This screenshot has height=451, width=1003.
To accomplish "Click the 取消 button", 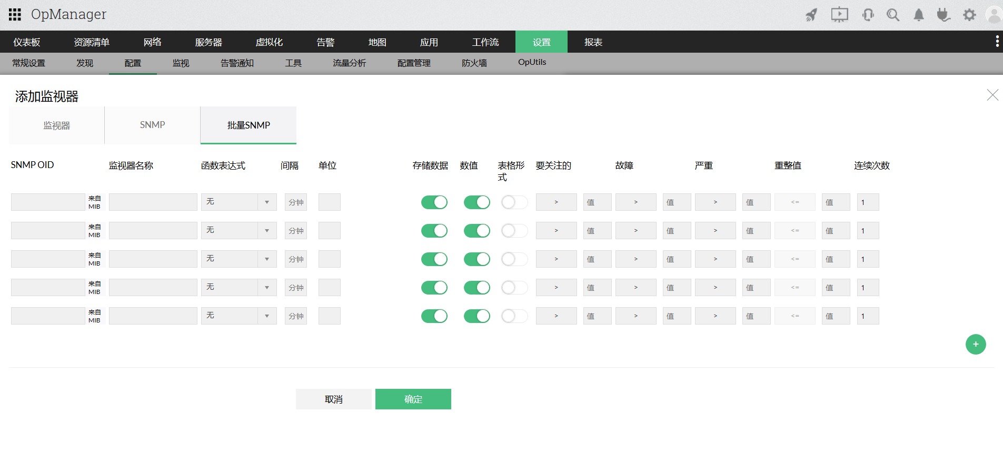I will (333, 399).
